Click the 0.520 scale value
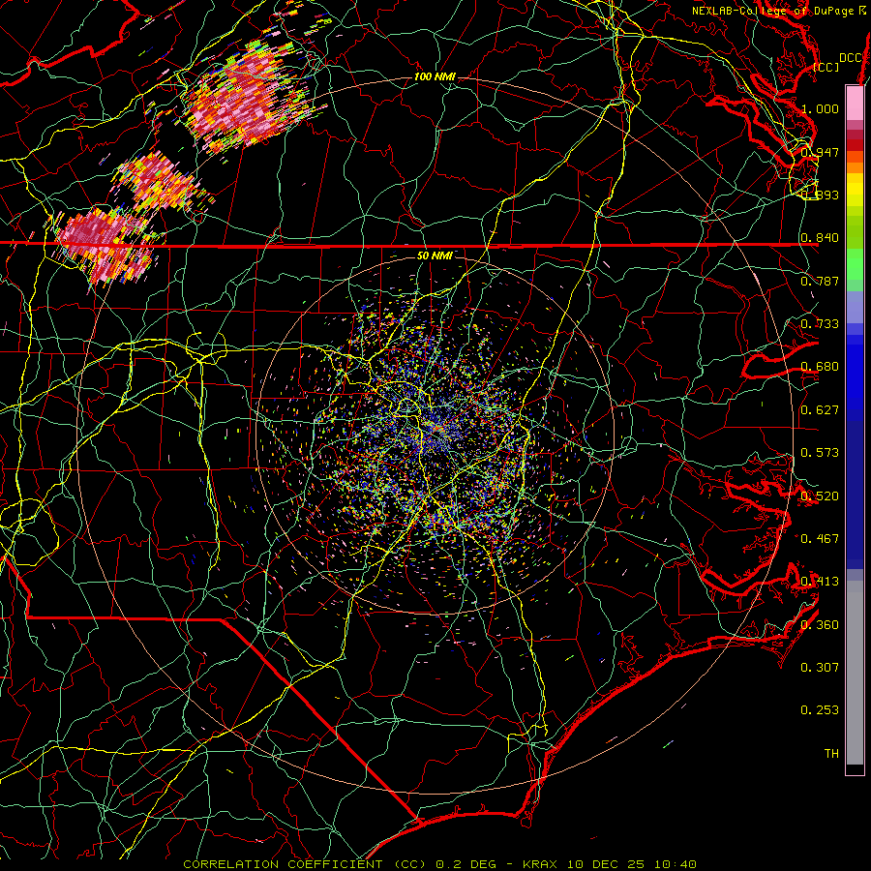871x871 pixels. [x=820, y=496]
